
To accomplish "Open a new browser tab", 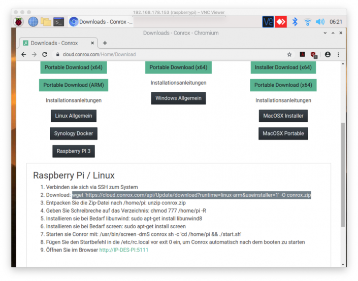I will [x=105, y=43].
